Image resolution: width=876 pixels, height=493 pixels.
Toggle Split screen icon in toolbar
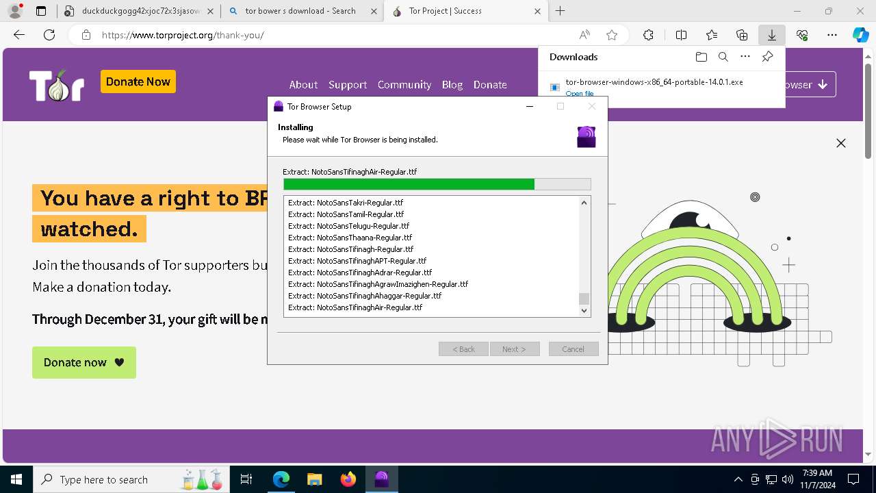tap(681, 35)
